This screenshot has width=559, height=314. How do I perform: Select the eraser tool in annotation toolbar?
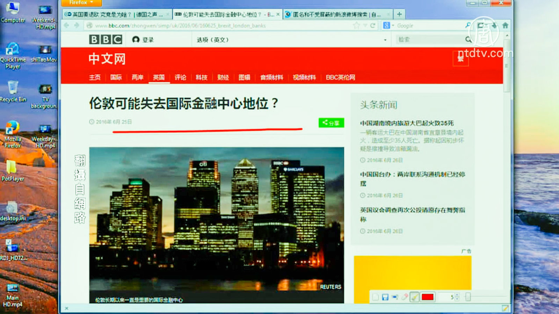[x=405, y=297]
